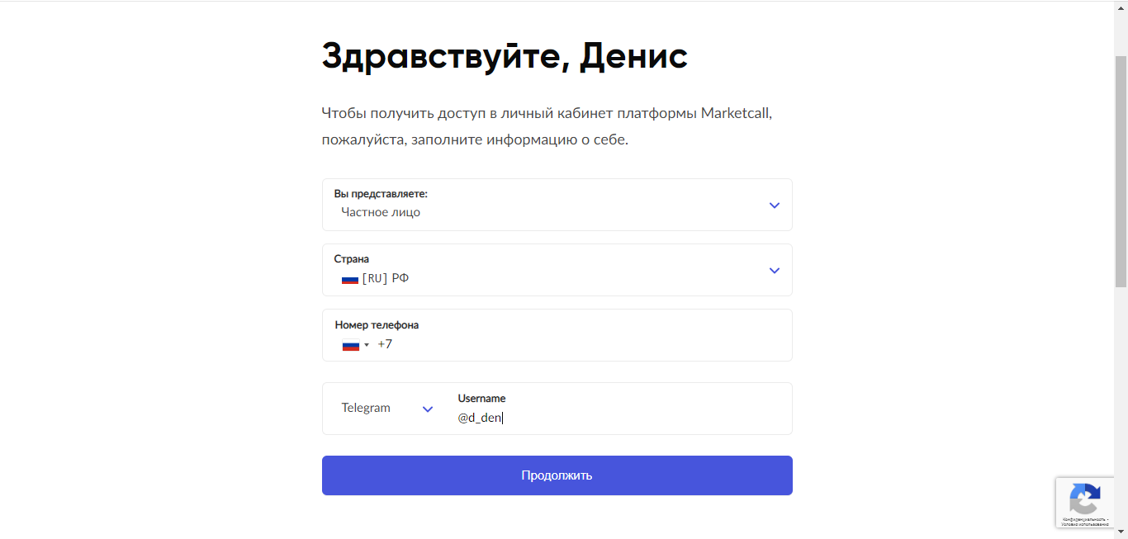Click the "Номер телефона" field label
The height and width of the screenshot is (539, 1128).
377,325
